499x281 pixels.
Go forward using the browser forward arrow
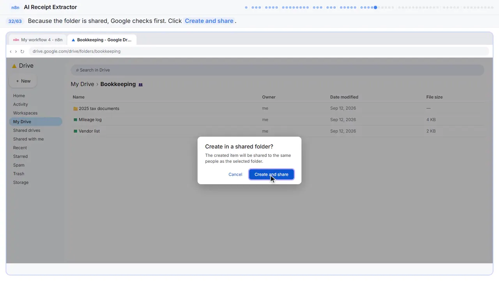tap(16, 52)
